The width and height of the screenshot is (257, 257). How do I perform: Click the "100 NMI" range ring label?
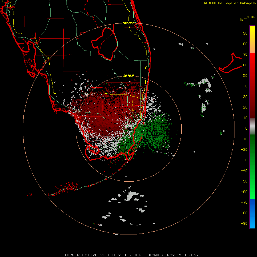[x=128, y=23]
